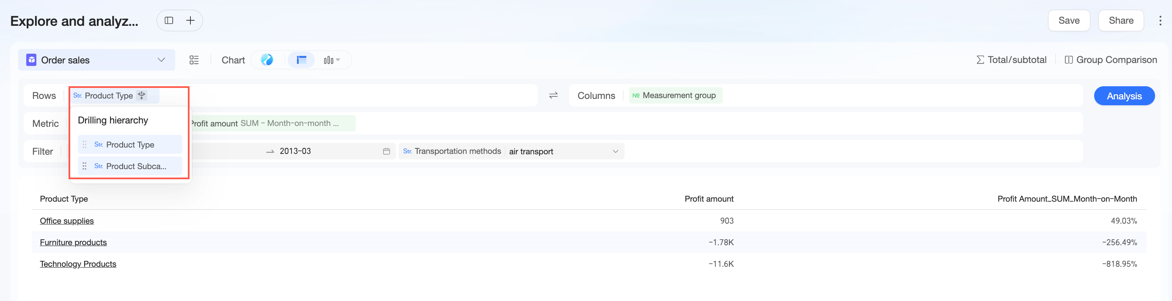Image resolution: width=1172 pixels, height=301 pixels.
Task: Click the field list icon beside dataset
Action: click(194, 60)
